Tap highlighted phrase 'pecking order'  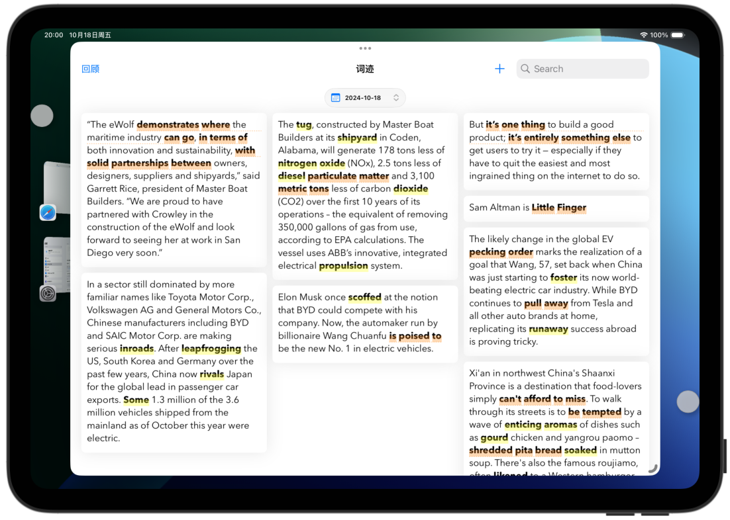click(x=501, y=252)
